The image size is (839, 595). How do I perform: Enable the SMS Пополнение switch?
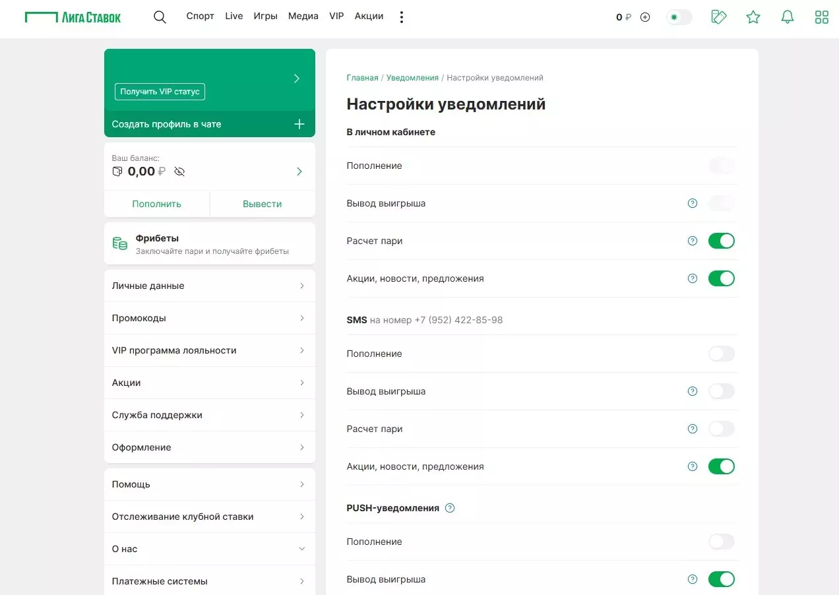coord(721,354)
